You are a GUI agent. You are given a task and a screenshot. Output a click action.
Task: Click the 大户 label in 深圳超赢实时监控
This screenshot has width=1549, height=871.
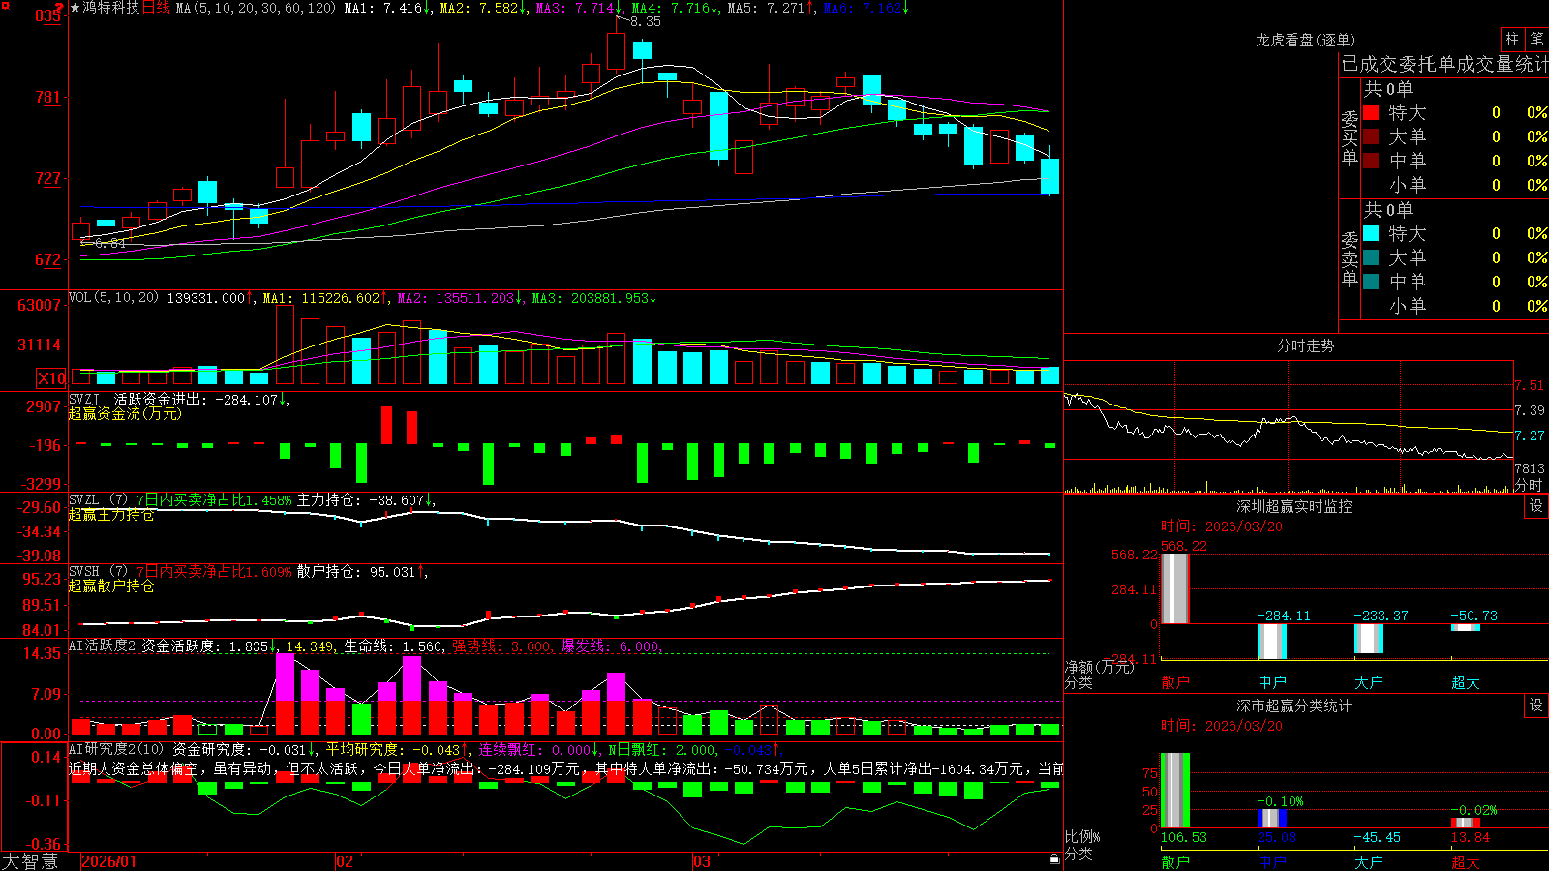[1368, 682]
